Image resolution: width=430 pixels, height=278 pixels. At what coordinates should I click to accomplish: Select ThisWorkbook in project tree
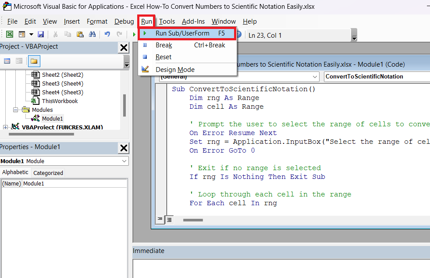pos(60,101)
